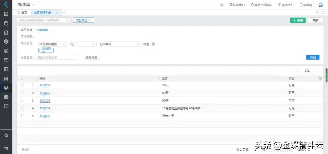Open the favorites star sidebar icon

point(6,135)
